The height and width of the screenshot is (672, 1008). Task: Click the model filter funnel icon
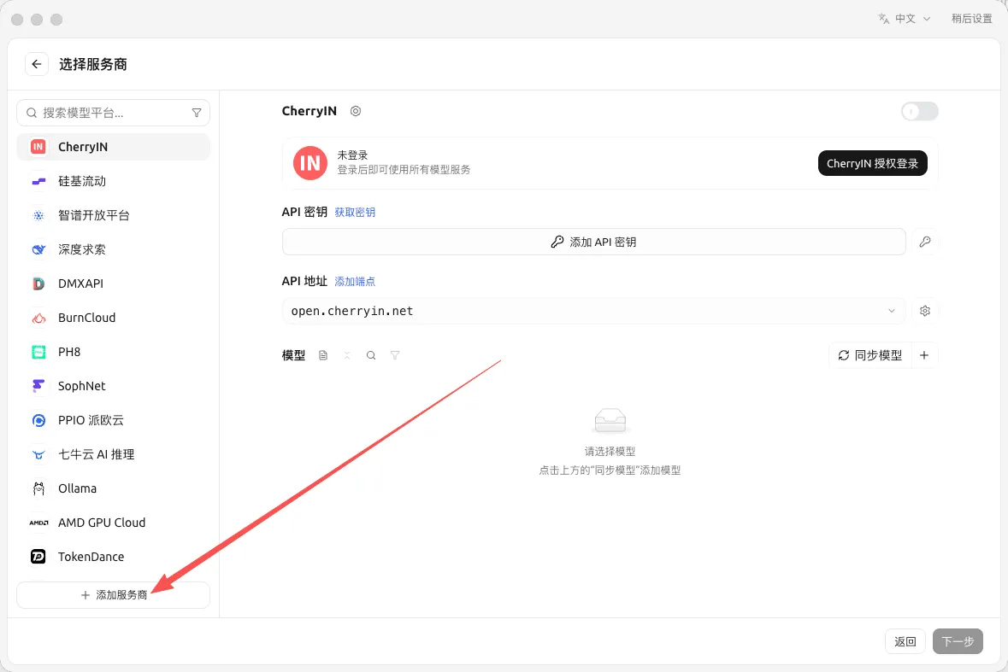pos(395,355)
